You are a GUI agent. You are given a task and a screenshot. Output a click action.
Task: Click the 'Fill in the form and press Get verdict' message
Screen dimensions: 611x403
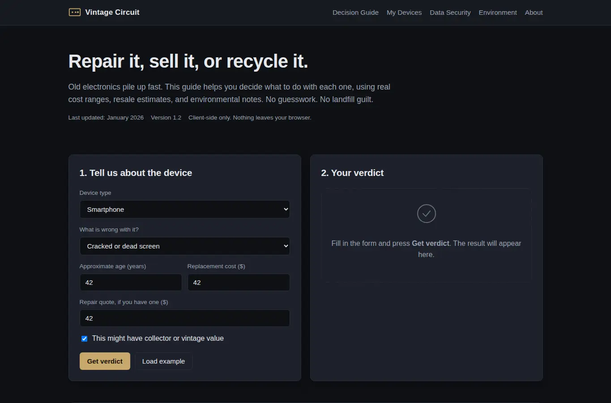pyautogui.click(x=426, y=249)
